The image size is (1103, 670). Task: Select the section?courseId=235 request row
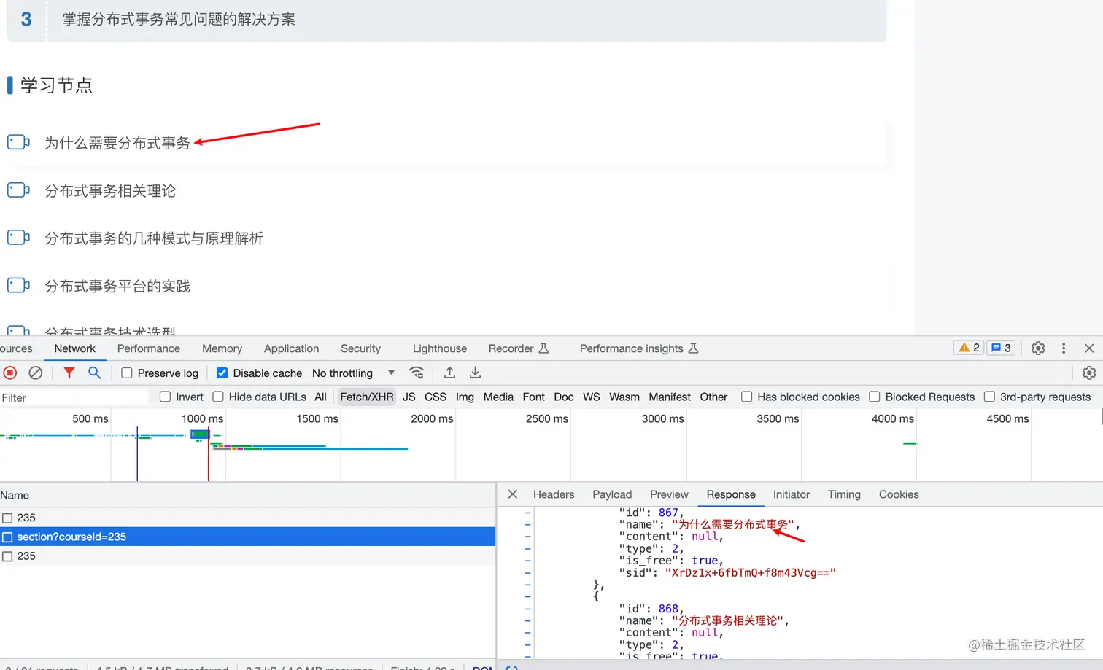[248, 537]
